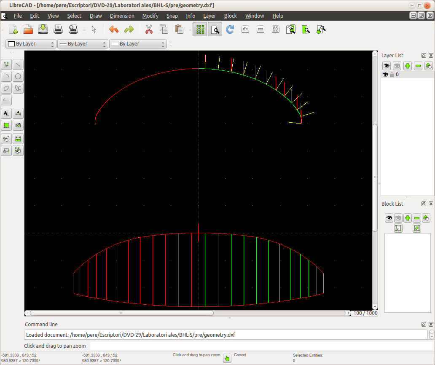Click the Auto Zoom icon
The height and width of the screenshot is (365, 435).
point(276,29)
